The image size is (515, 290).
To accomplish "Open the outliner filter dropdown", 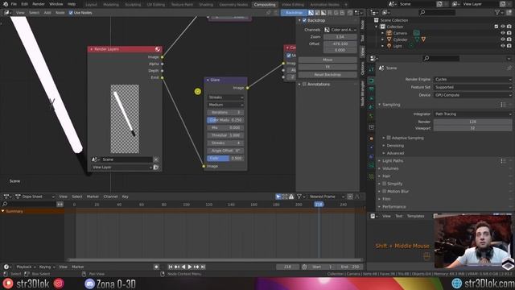I will [x=498, y=13].
